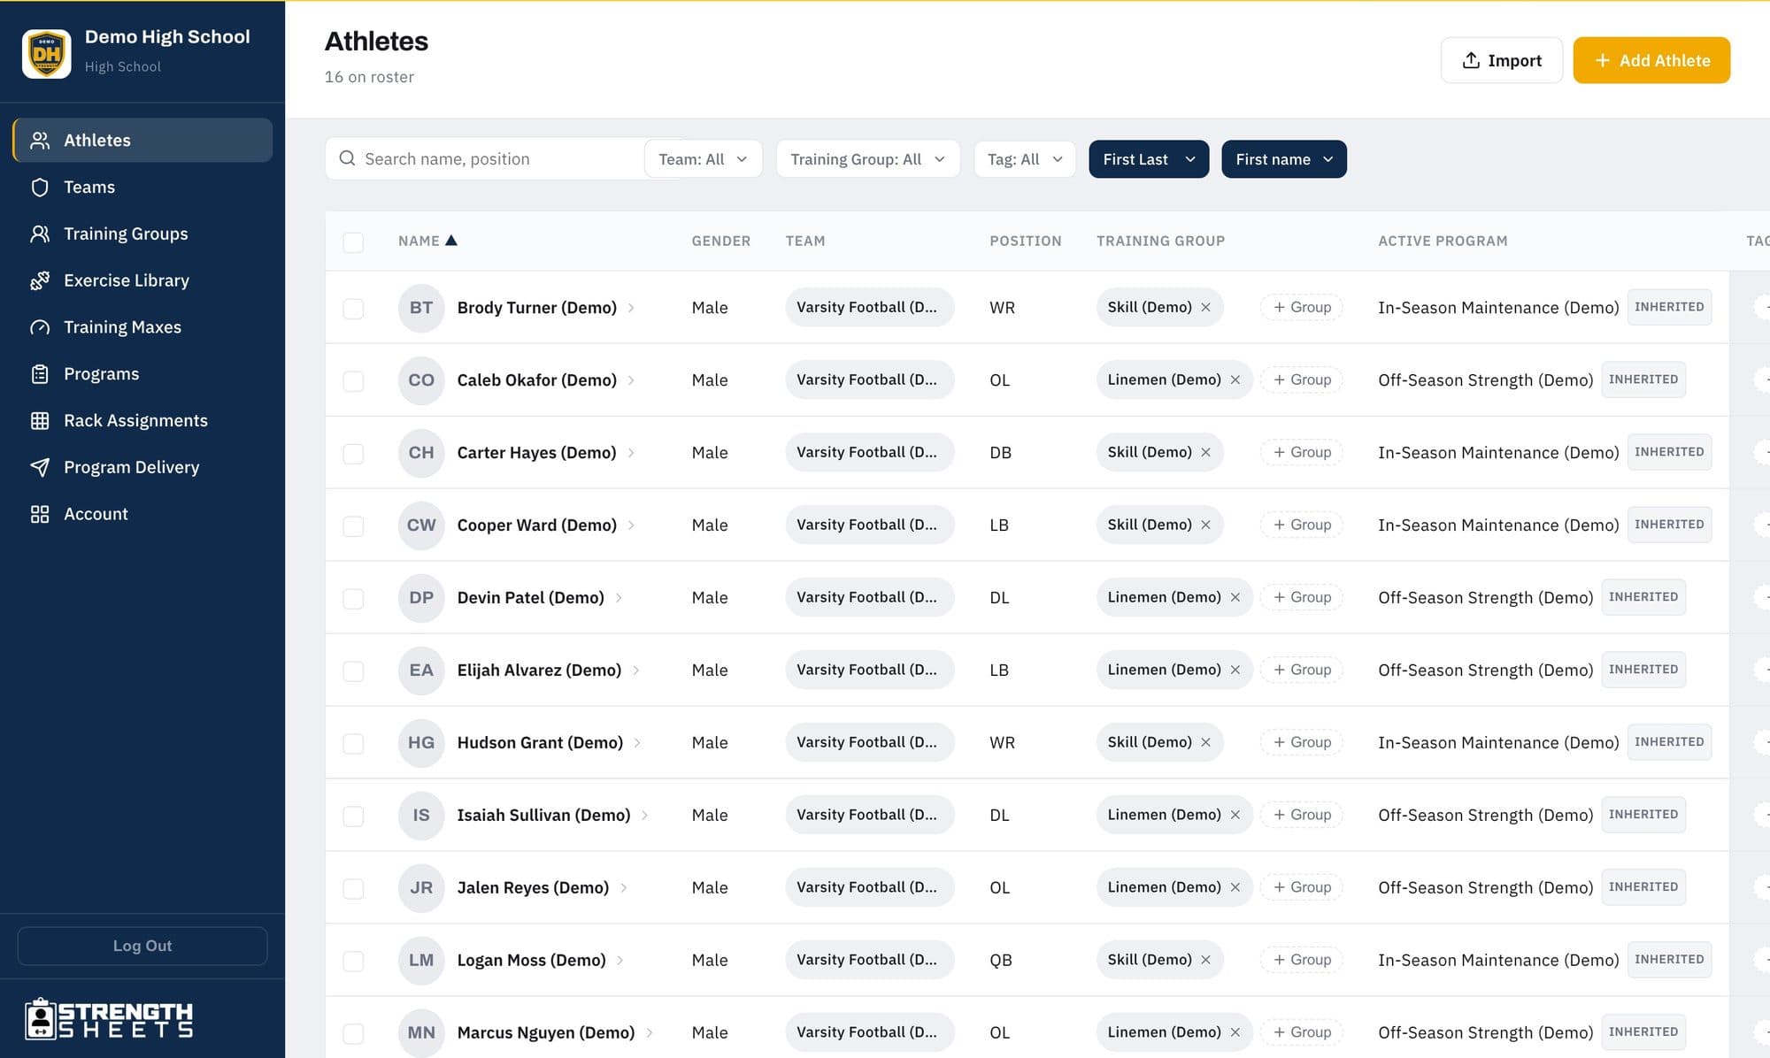
Task: Click the Program Delivery paper plane icon
Action: click(40, 467)
